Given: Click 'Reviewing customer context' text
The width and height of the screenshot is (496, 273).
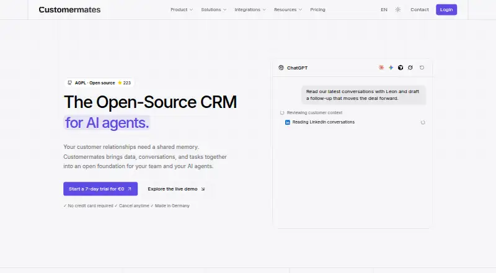Looking at the screenshot, I should 314,113.
